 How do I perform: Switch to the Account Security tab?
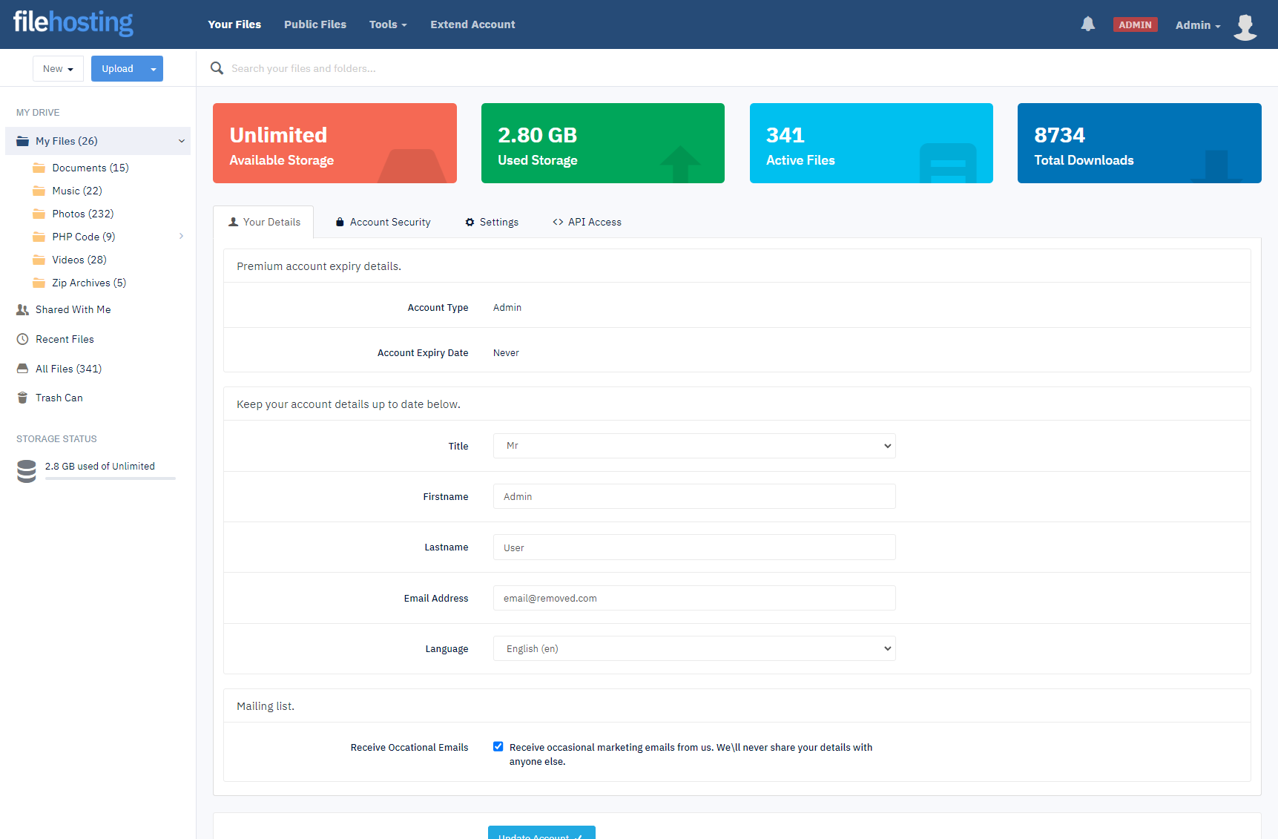383,222
